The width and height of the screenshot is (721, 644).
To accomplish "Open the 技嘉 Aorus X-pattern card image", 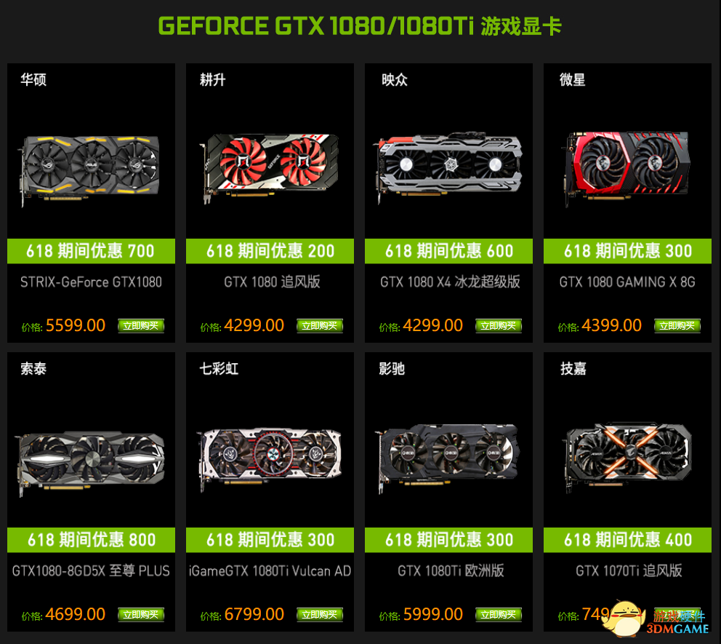I will click(x=628, y=457).
